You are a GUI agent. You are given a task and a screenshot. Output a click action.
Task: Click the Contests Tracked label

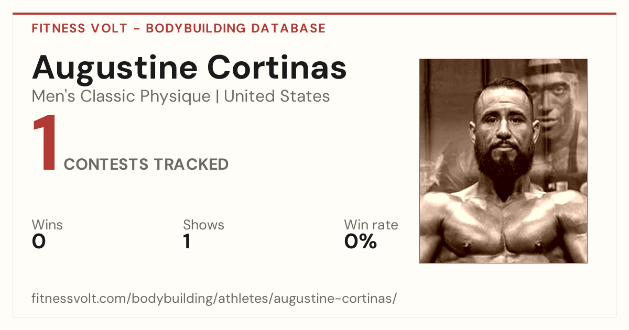146,164
